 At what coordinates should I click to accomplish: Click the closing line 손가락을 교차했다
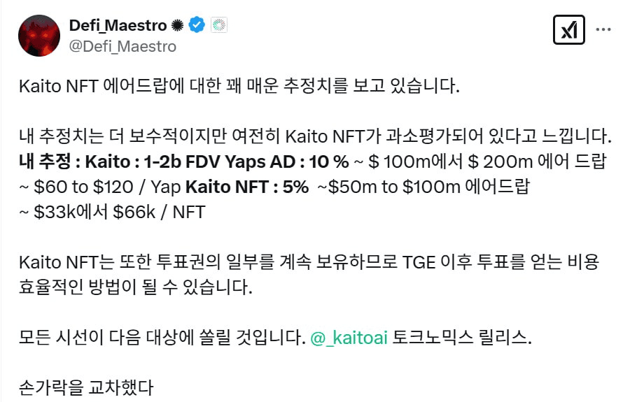86,387
